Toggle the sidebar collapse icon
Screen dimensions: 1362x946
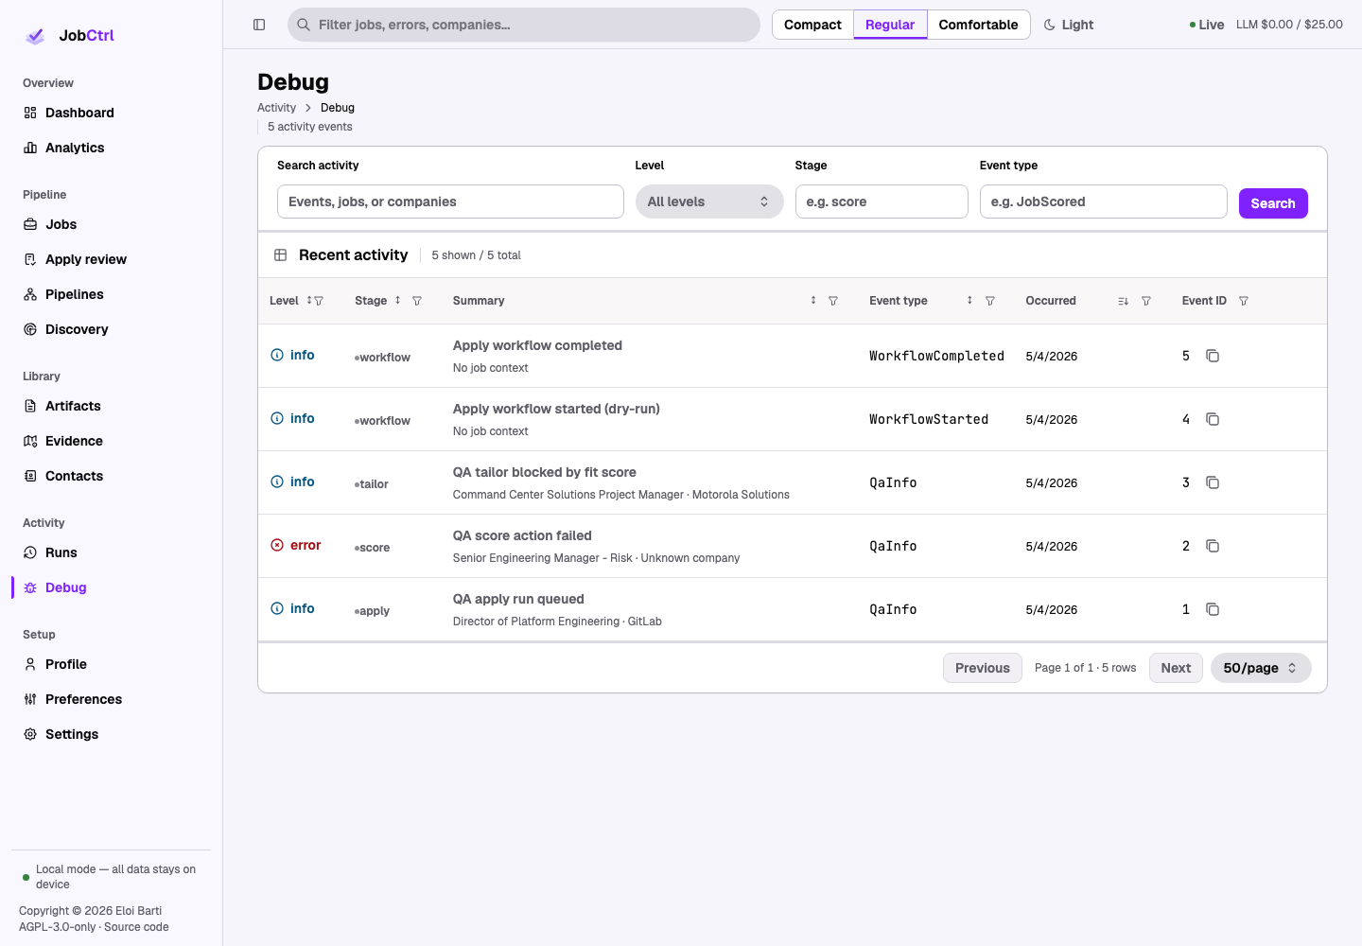click(x=259, y=25)
